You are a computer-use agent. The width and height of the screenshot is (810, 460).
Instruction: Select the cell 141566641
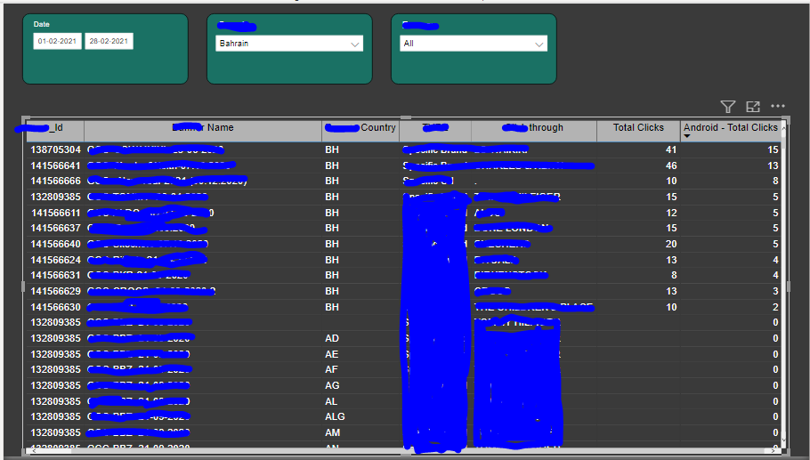click(56, 165)
